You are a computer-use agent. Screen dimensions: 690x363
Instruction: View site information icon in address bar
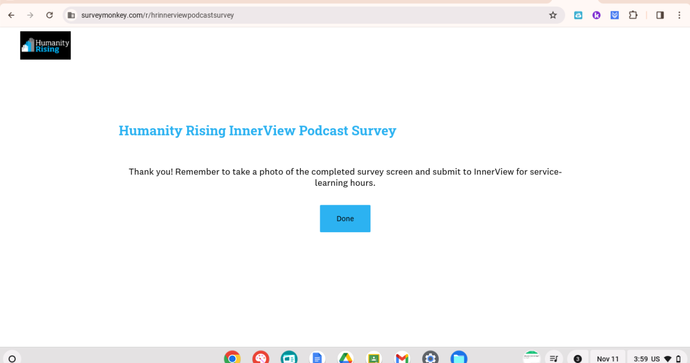tap(71, 15)
